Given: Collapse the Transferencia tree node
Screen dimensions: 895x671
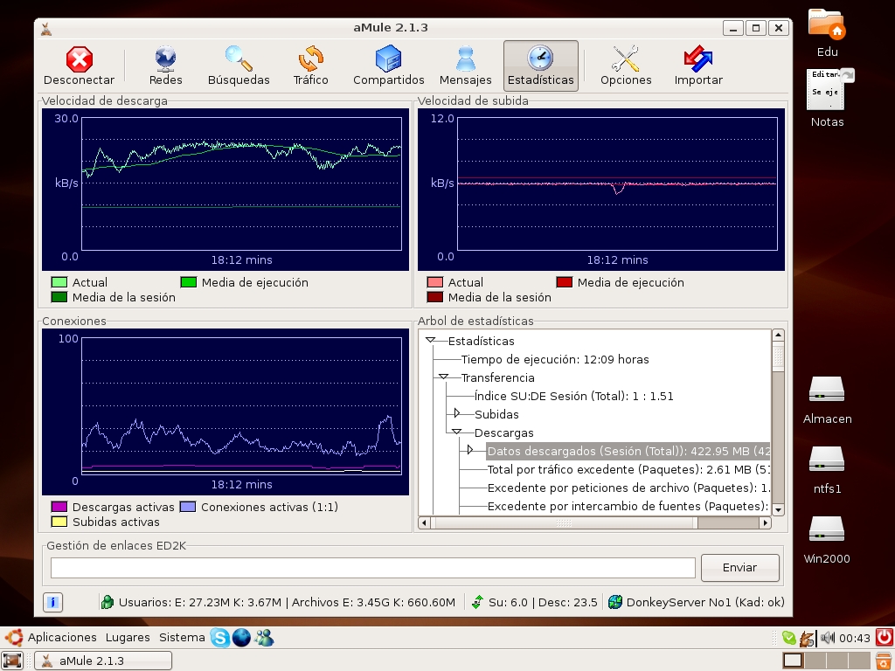Looking at the screenshot, I should [x=443, y=377].
